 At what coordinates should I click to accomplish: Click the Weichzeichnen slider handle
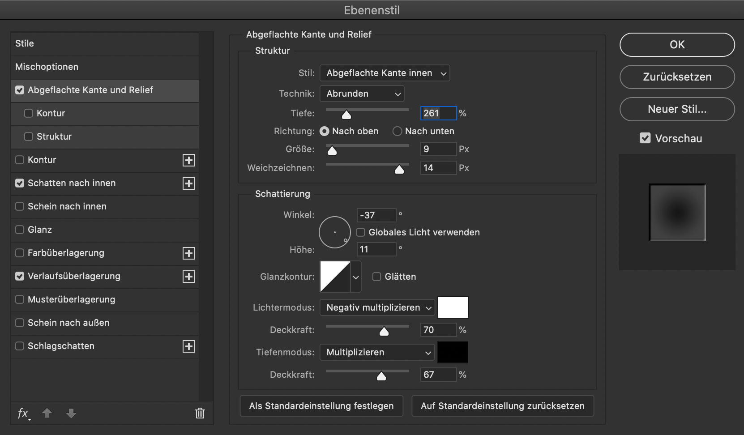pos(399,170)
